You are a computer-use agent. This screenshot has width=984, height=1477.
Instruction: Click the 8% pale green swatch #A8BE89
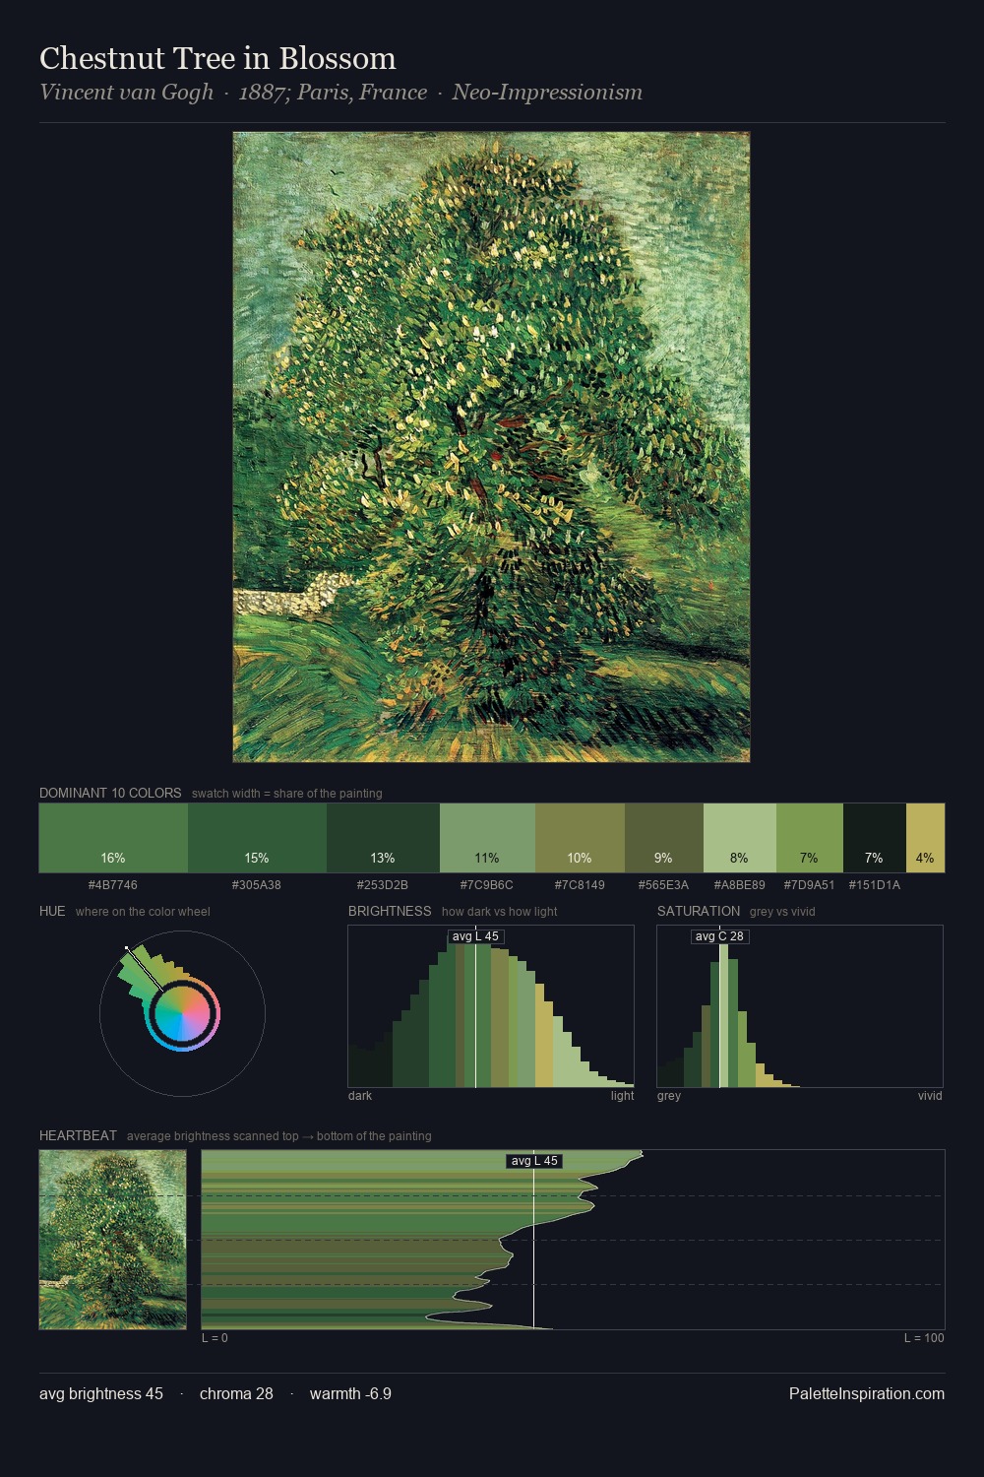pyautogui.click(x=740, y=838)
